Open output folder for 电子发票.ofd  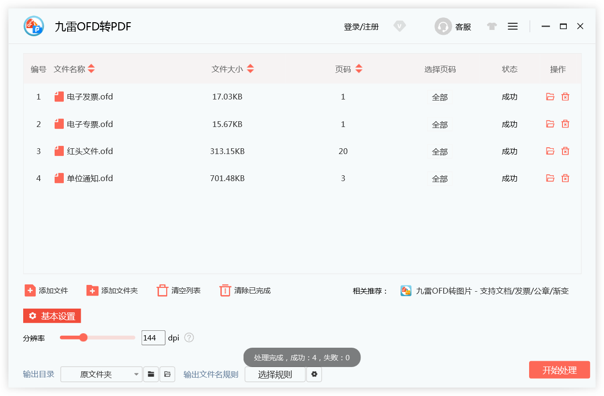550,97
